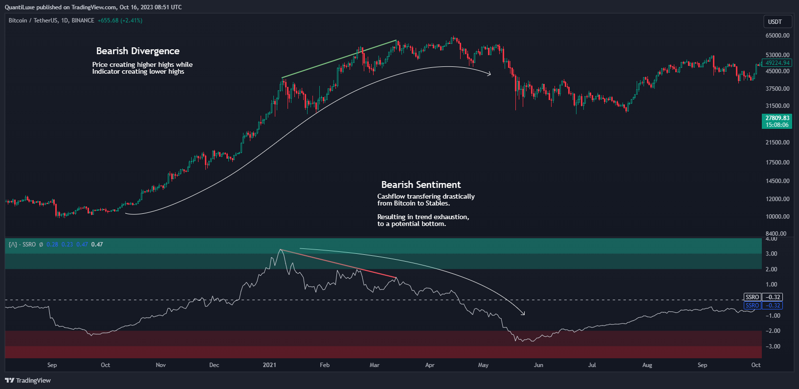
Task: Click the Dec label on the time axis
Action: [214, 365]
